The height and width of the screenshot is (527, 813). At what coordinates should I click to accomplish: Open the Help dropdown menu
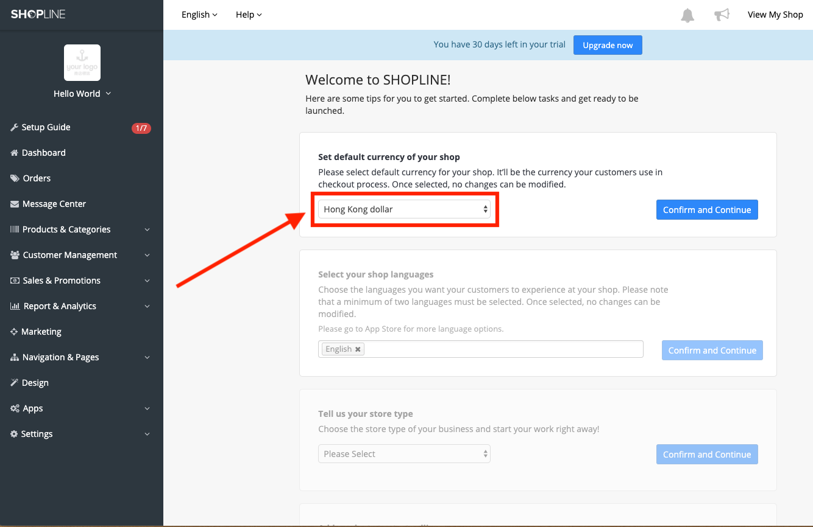pyautogui.click(x=249, y=15)
